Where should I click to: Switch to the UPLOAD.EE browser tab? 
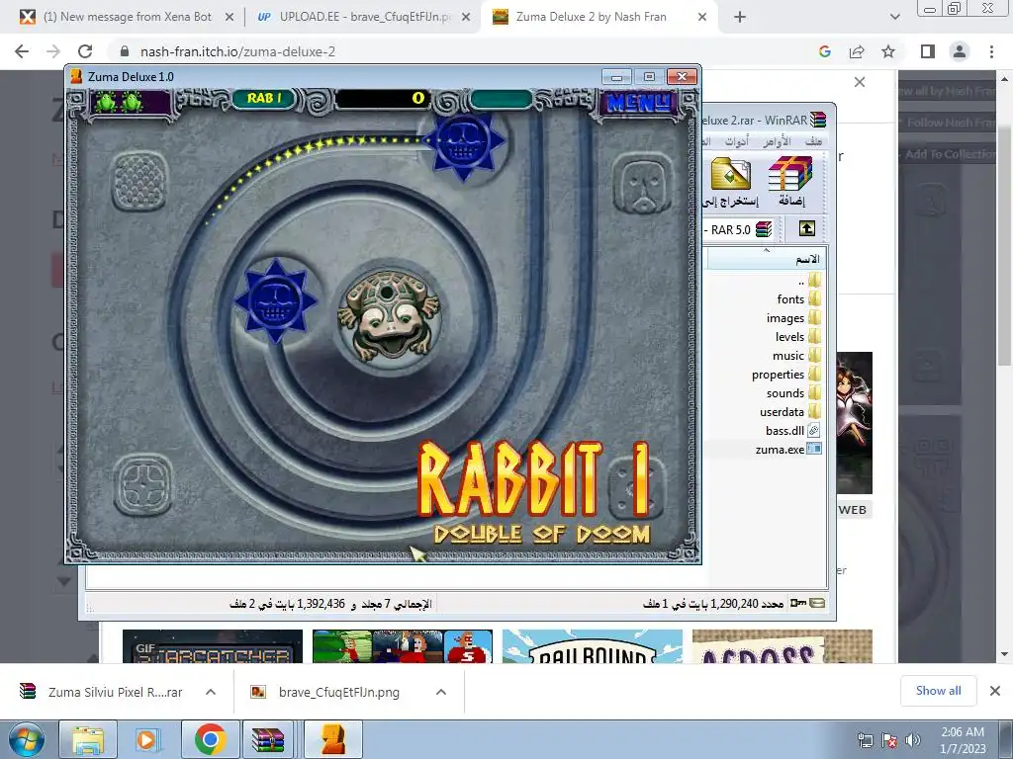[x=363, y=17]
